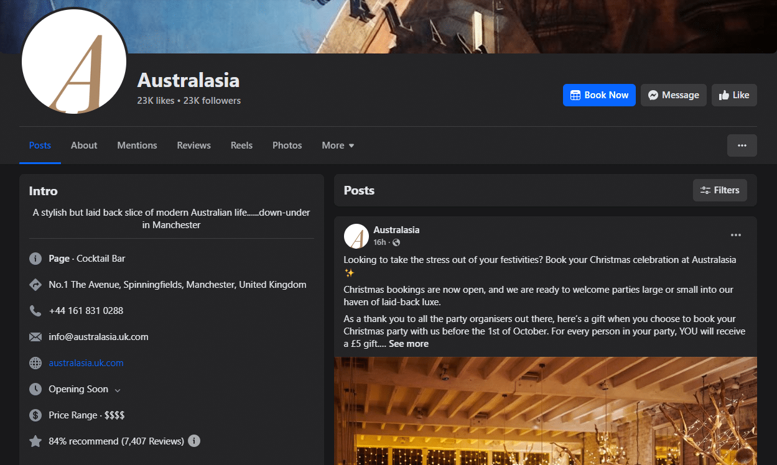Click the Price Range · $$$$ text
The image size is (777, 465).
[87, 415]
